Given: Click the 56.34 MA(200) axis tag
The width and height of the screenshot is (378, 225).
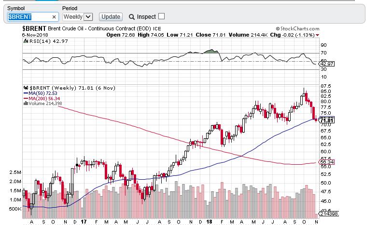Looking at the screenshot, I should 327,162.
